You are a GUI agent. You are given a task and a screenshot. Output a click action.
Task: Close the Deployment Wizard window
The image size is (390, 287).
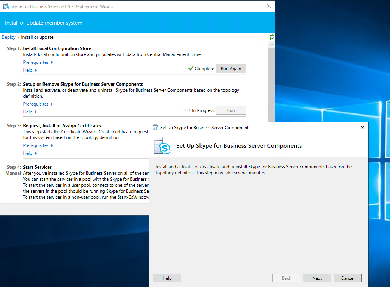(269, 6)
